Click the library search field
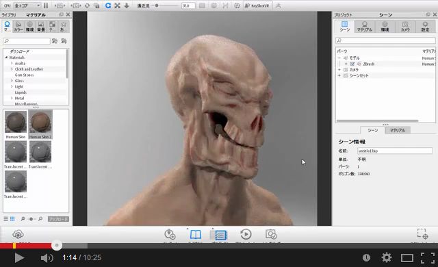The height and width of the screenshot is (267, 438). [27, 41]
